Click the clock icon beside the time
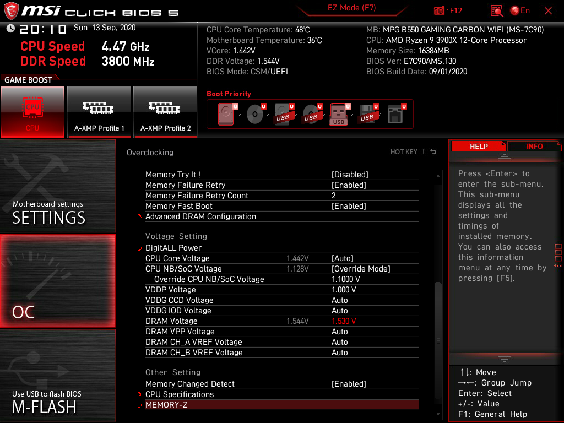The width and height of the screenshot is (564, 423). 10,29
